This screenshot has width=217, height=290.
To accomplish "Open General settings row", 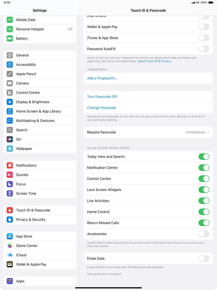I will 40,55.
